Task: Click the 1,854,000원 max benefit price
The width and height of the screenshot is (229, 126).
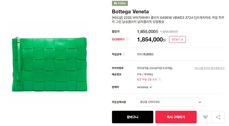Action: tap(151, 40)
